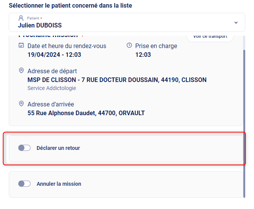Click the Service Addictologie text
Viewport: 254px width, 209px height.
(x=51, y=88)
